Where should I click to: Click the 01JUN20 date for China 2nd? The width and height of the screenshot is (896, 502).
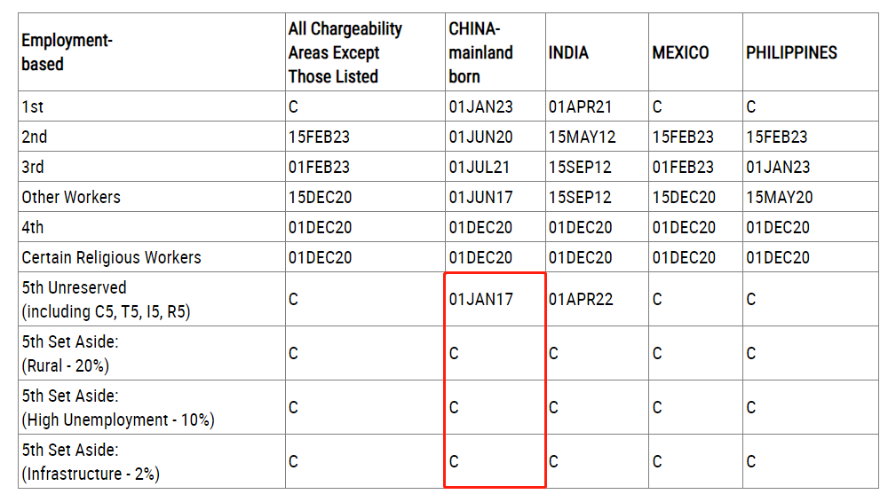(480, 137)
